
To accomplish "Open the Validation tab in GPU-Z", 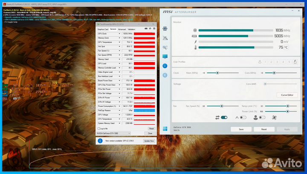I will point(131,29).
